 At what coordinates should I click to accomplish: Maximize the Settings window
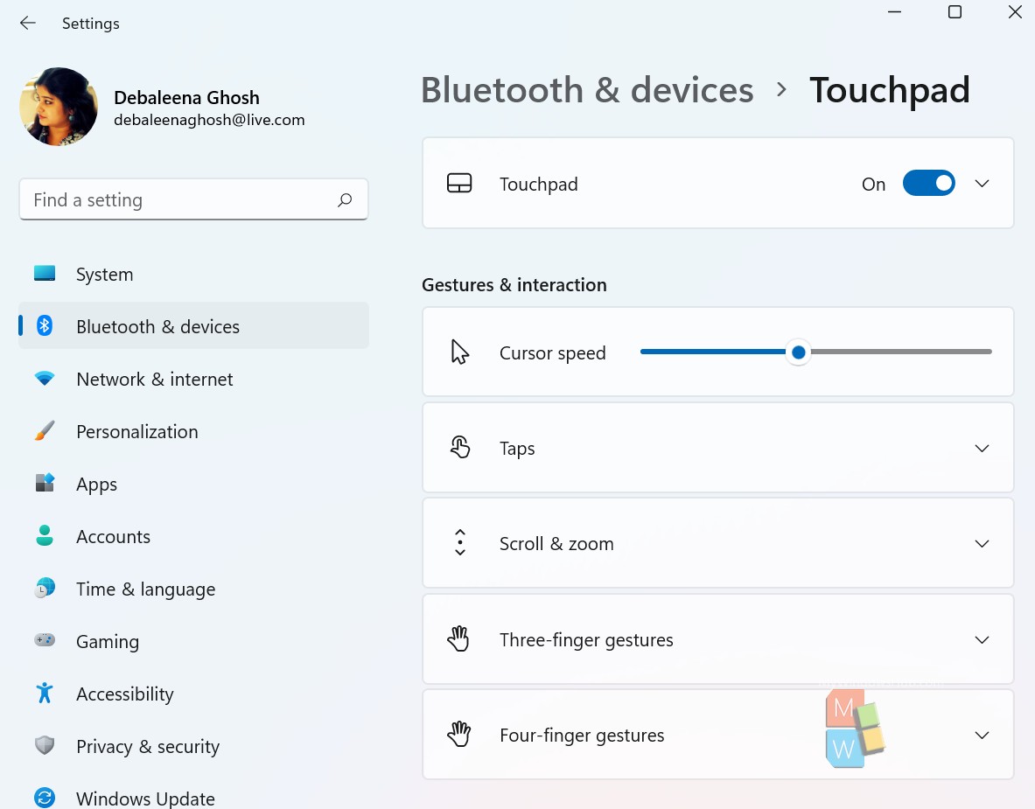tap(955, 12)
